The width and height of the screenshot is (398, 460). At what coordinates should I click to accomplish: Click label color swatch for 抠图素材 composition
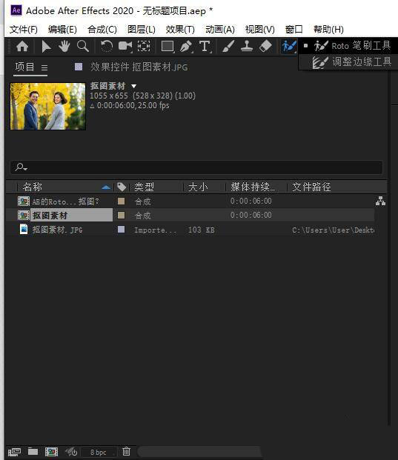(121, 216)
